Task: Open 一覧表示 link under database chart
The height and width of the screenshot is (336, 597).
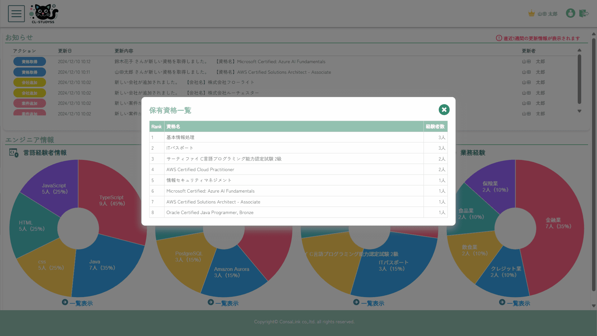Action: [x=227, y=303]
